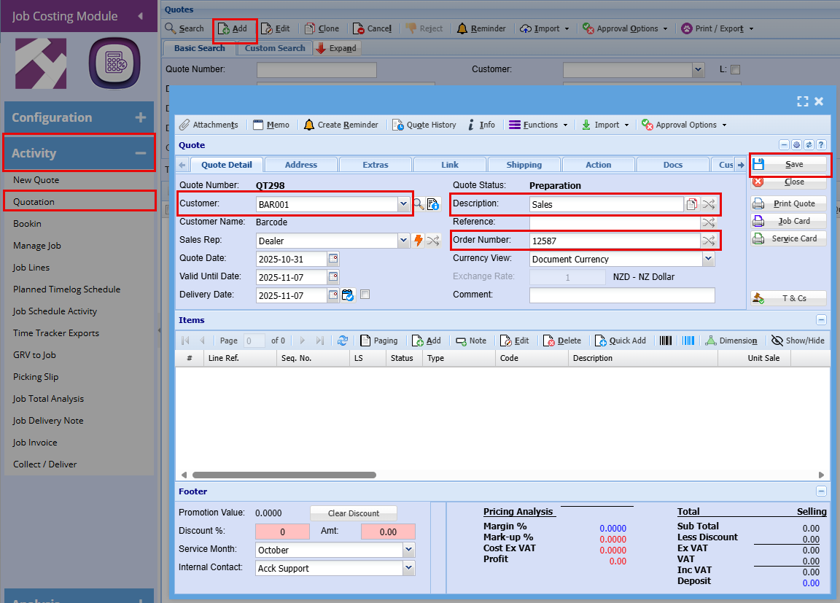Click the black barcode scan icon

(666, 341)
